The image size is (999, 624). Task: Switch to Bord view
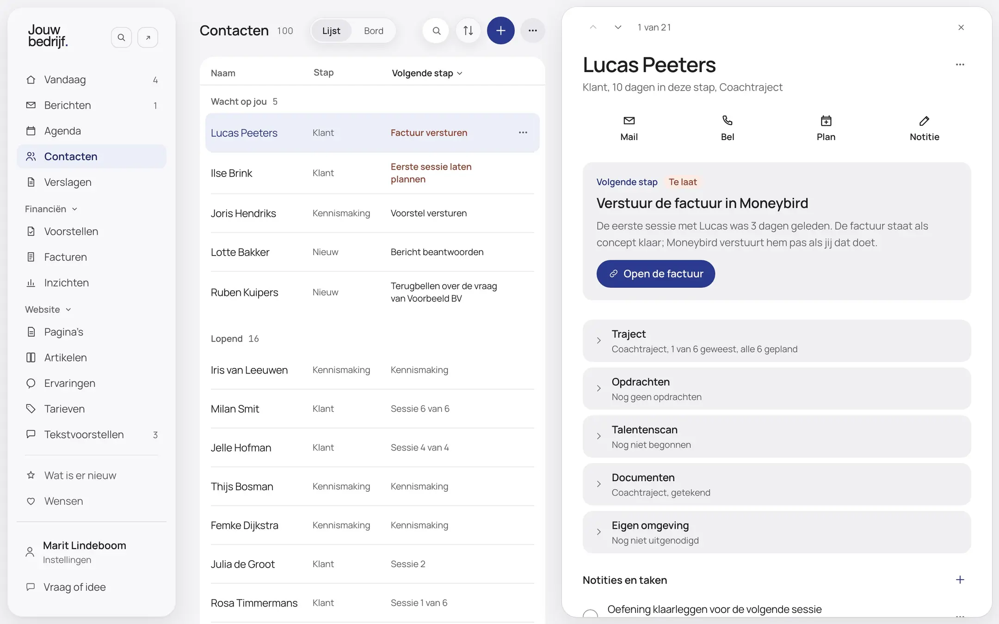(374, 31)
